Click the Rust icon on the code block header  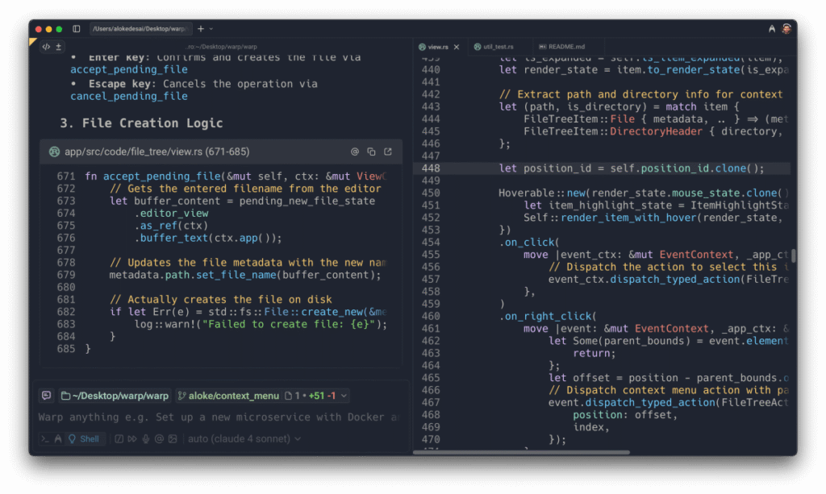click(x=54, y=152)
